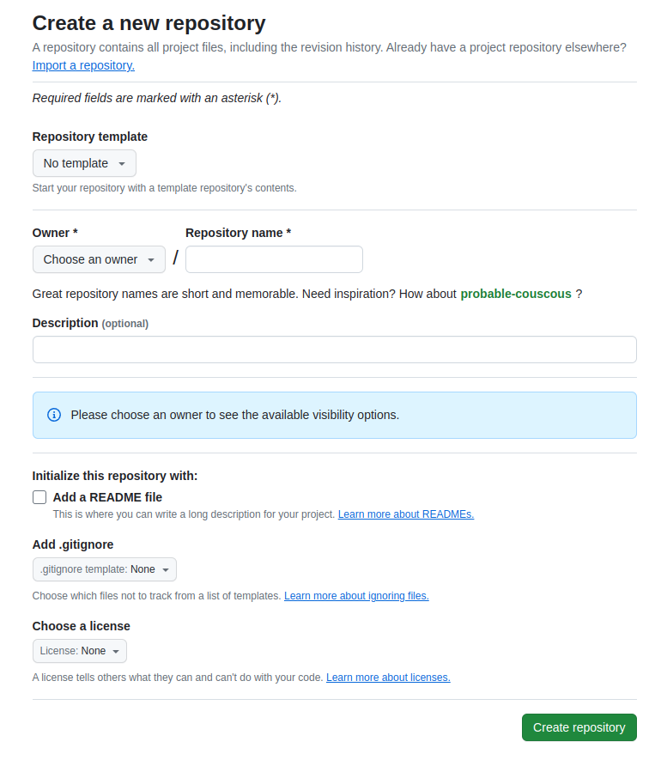
Task: Follow the Import a repository link
Action: (x=83, y=65)
